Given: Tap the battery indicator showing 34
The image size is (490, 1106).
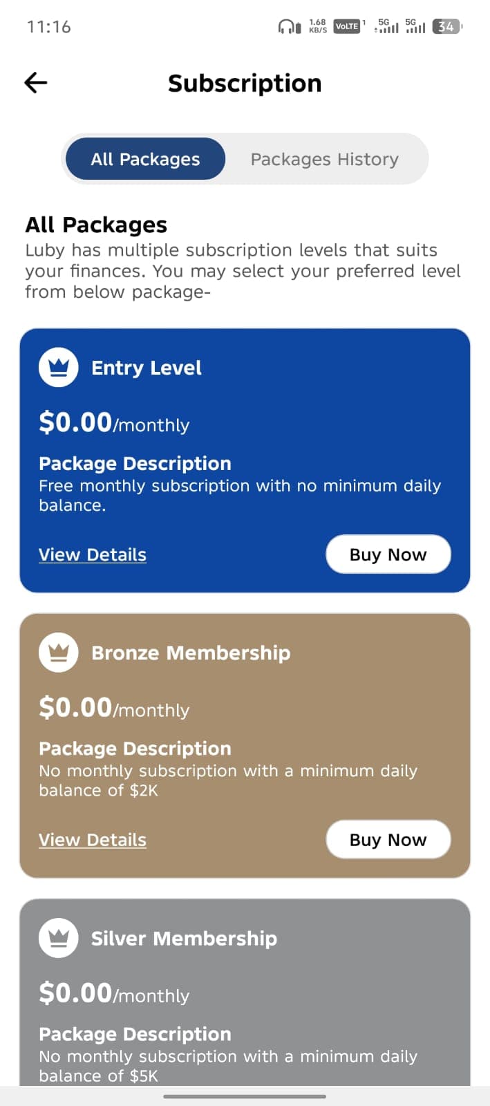Looking at the screenshot, I should (x=446, y=26).
